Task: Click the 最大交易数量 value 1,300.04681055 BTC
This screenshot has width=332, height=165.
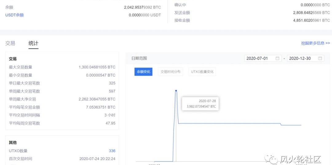Action: pyautogui.click(x=97, y=67)
